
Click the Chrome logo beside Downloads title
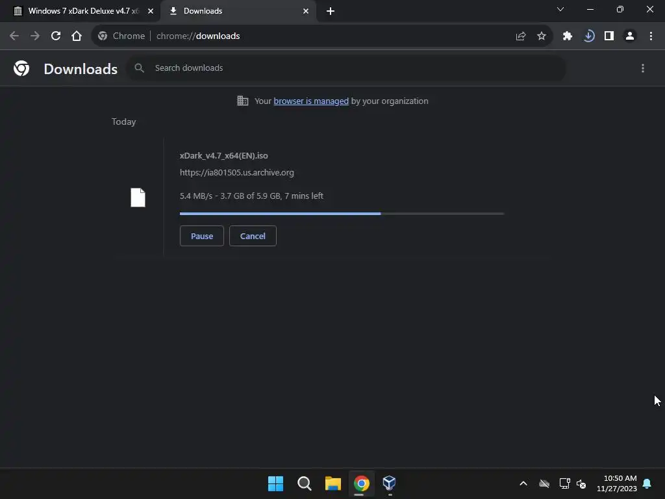(x=21, y=68)
